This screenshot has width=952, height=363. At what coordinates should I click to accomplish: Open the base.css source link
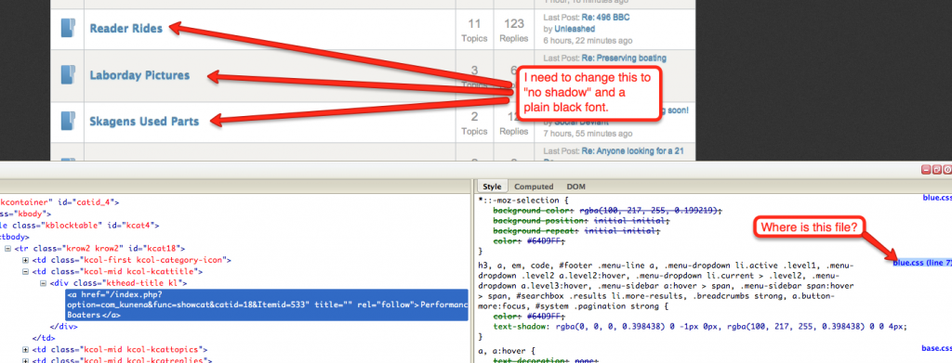point(936,348)
